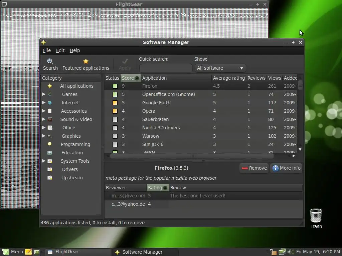342x256 pixels.
Task: Click the network monitor tray icon
Action: [x=282, y=252]
